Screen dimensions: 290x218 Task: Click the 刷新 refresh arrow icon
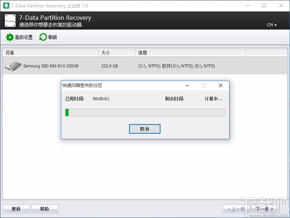click(x=43, y=37)
